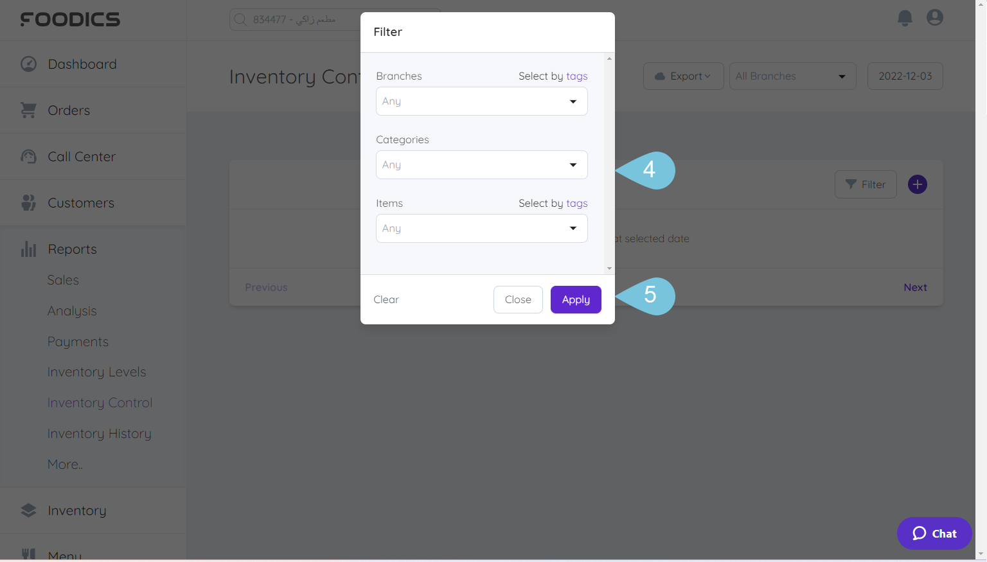
Task: Open the user profile account icon
Action: tap(934, 18)
